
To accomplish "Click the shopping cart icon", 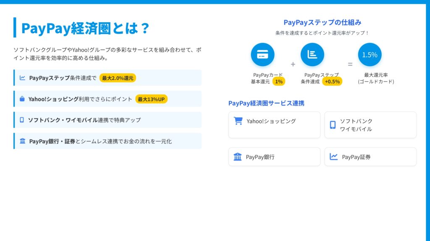I will coord(238,121).
